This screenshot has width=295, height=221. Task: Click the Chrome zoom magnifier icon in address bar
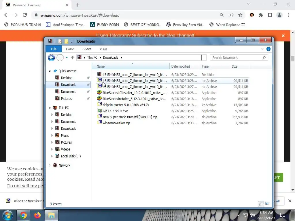222,15
